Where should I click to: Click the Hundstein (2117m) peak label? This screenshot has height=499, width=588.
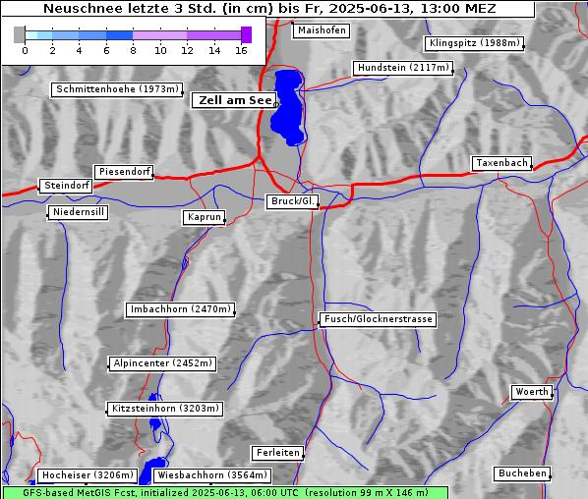pyautogui.click(x=403, y=68)
